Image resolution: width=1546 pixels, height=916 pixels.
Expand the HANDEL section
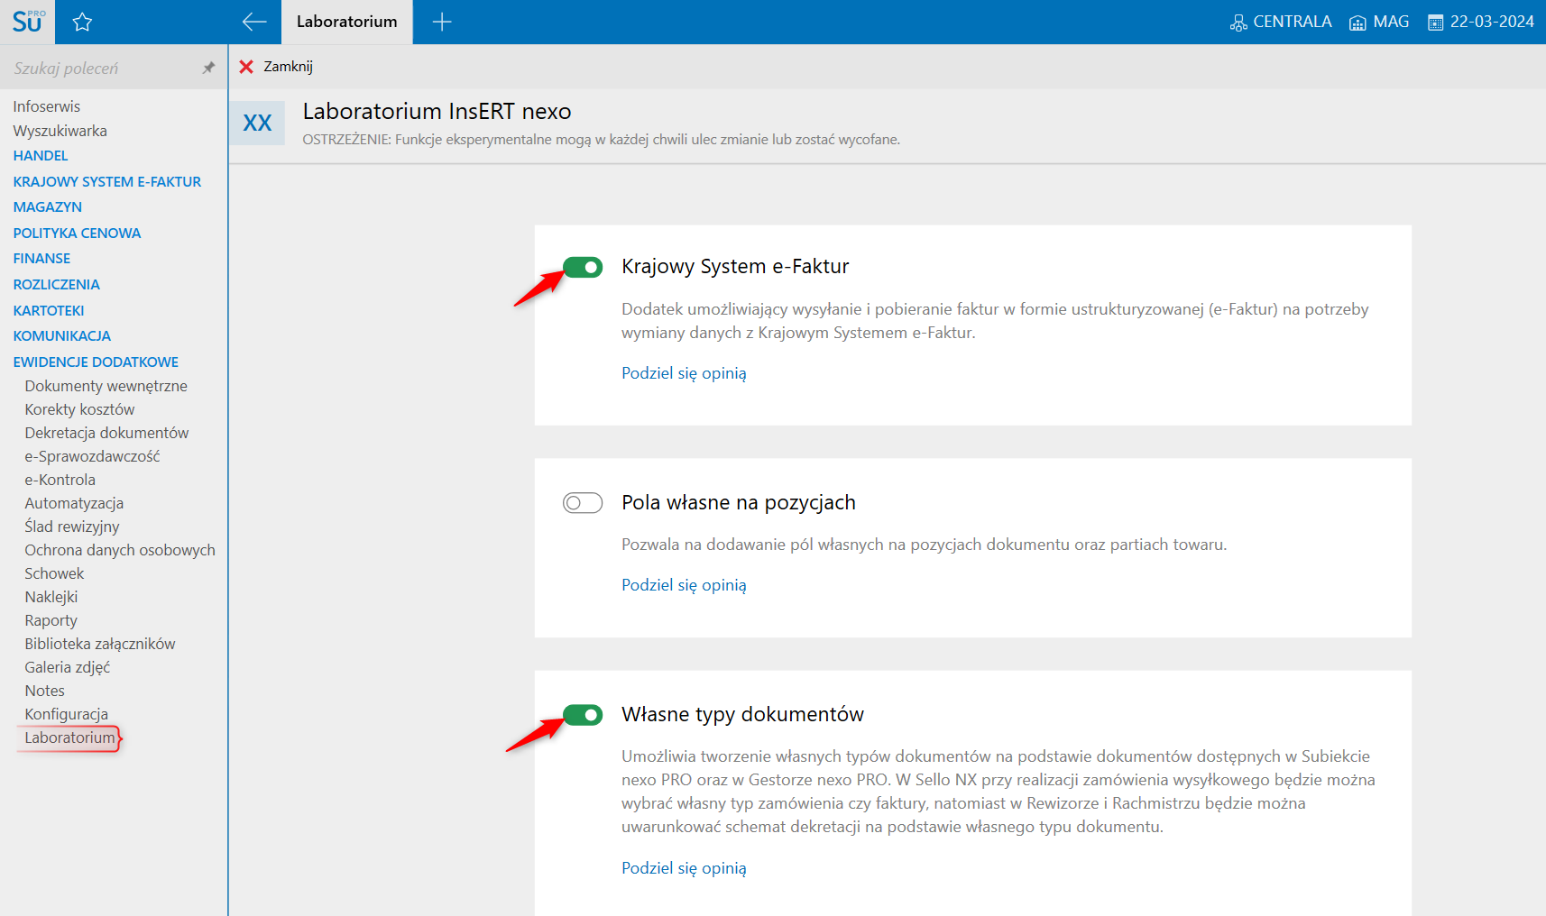click(41, 156)
